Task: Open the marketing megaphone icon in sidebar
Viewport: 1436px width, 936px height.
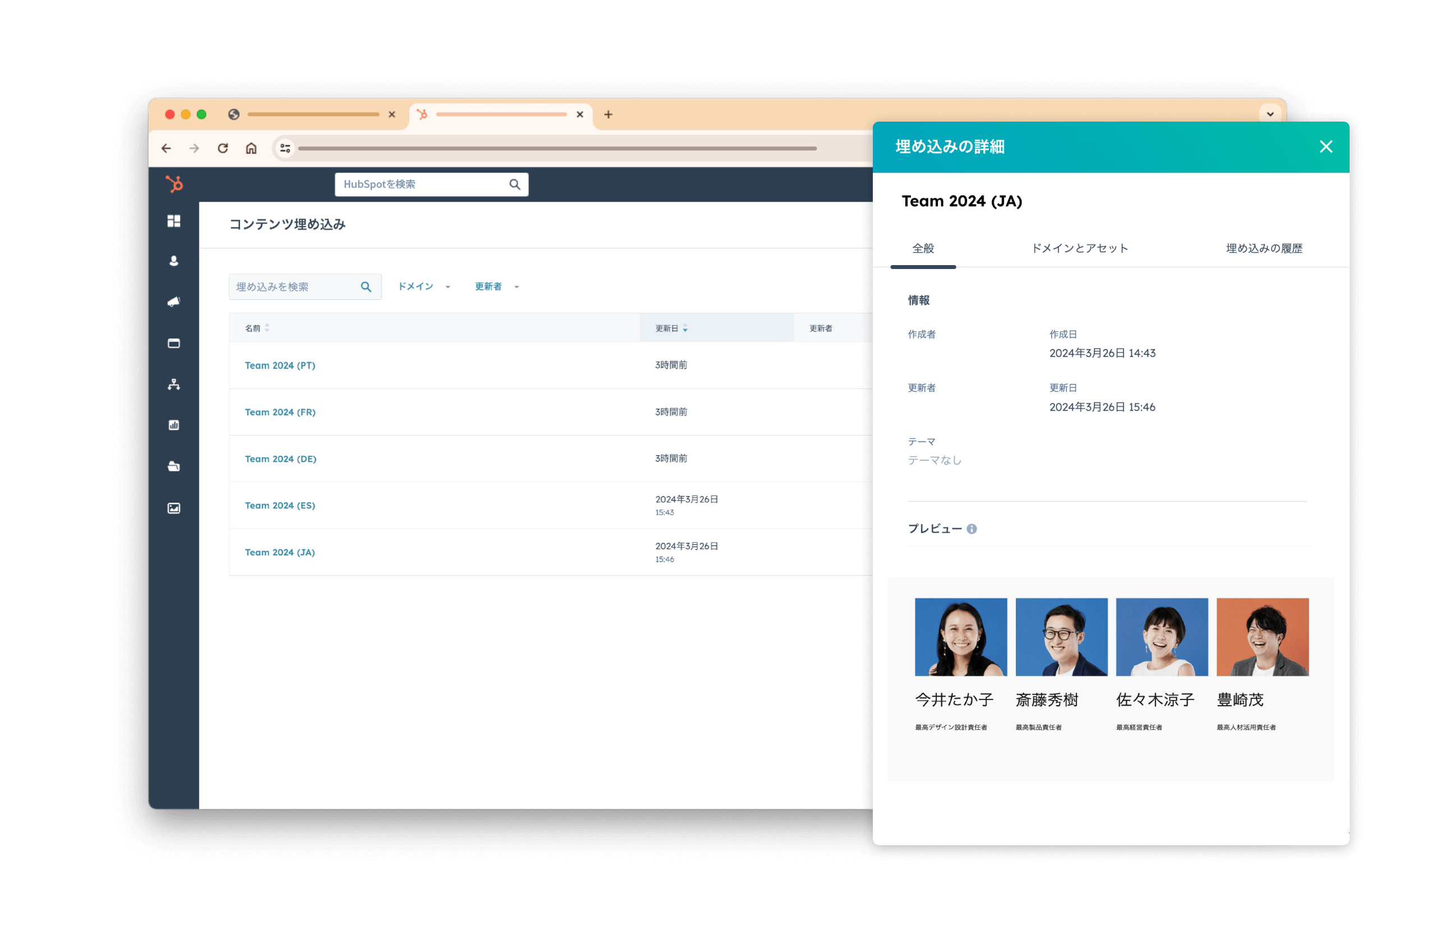Action: pyautogui.click(x=174, y=302)
